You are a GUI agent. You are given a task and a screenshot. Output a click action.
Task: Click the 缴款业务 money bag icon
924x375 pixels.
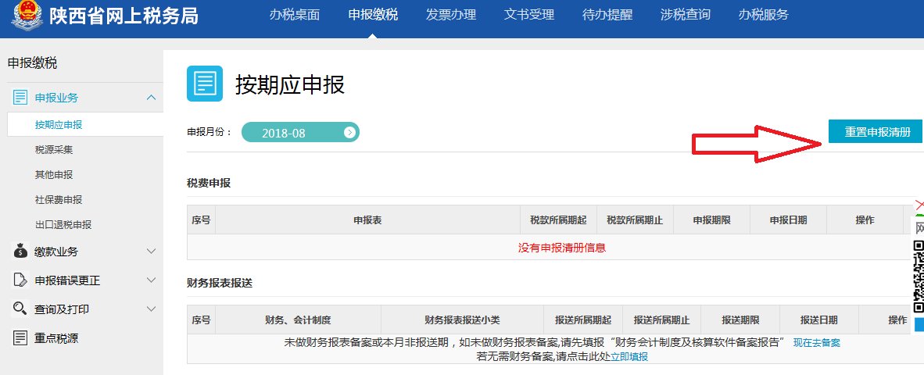click(x=20, y=252)
